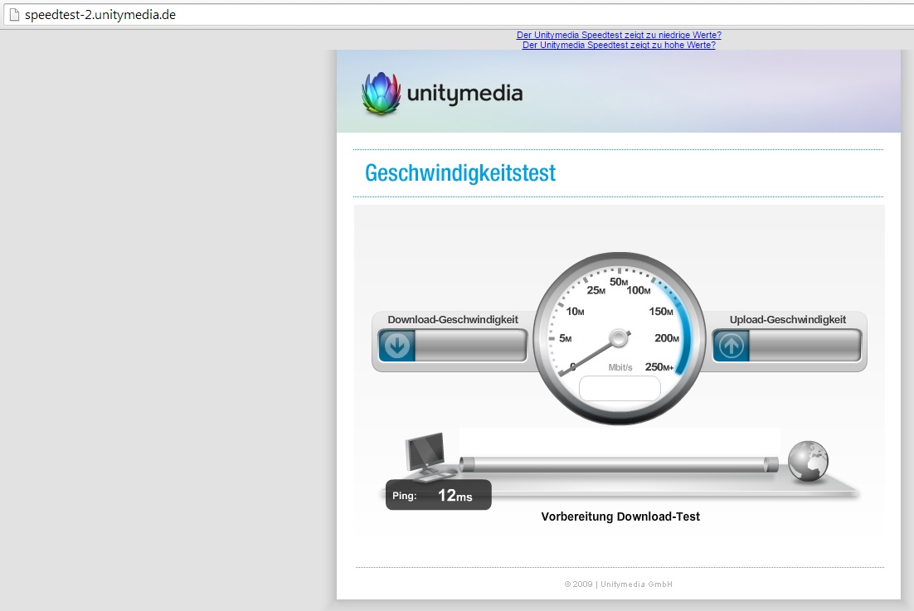This screenshot has width=914, height=611.
Task: Click the 50M gauge label
Action: pos(619,282)
